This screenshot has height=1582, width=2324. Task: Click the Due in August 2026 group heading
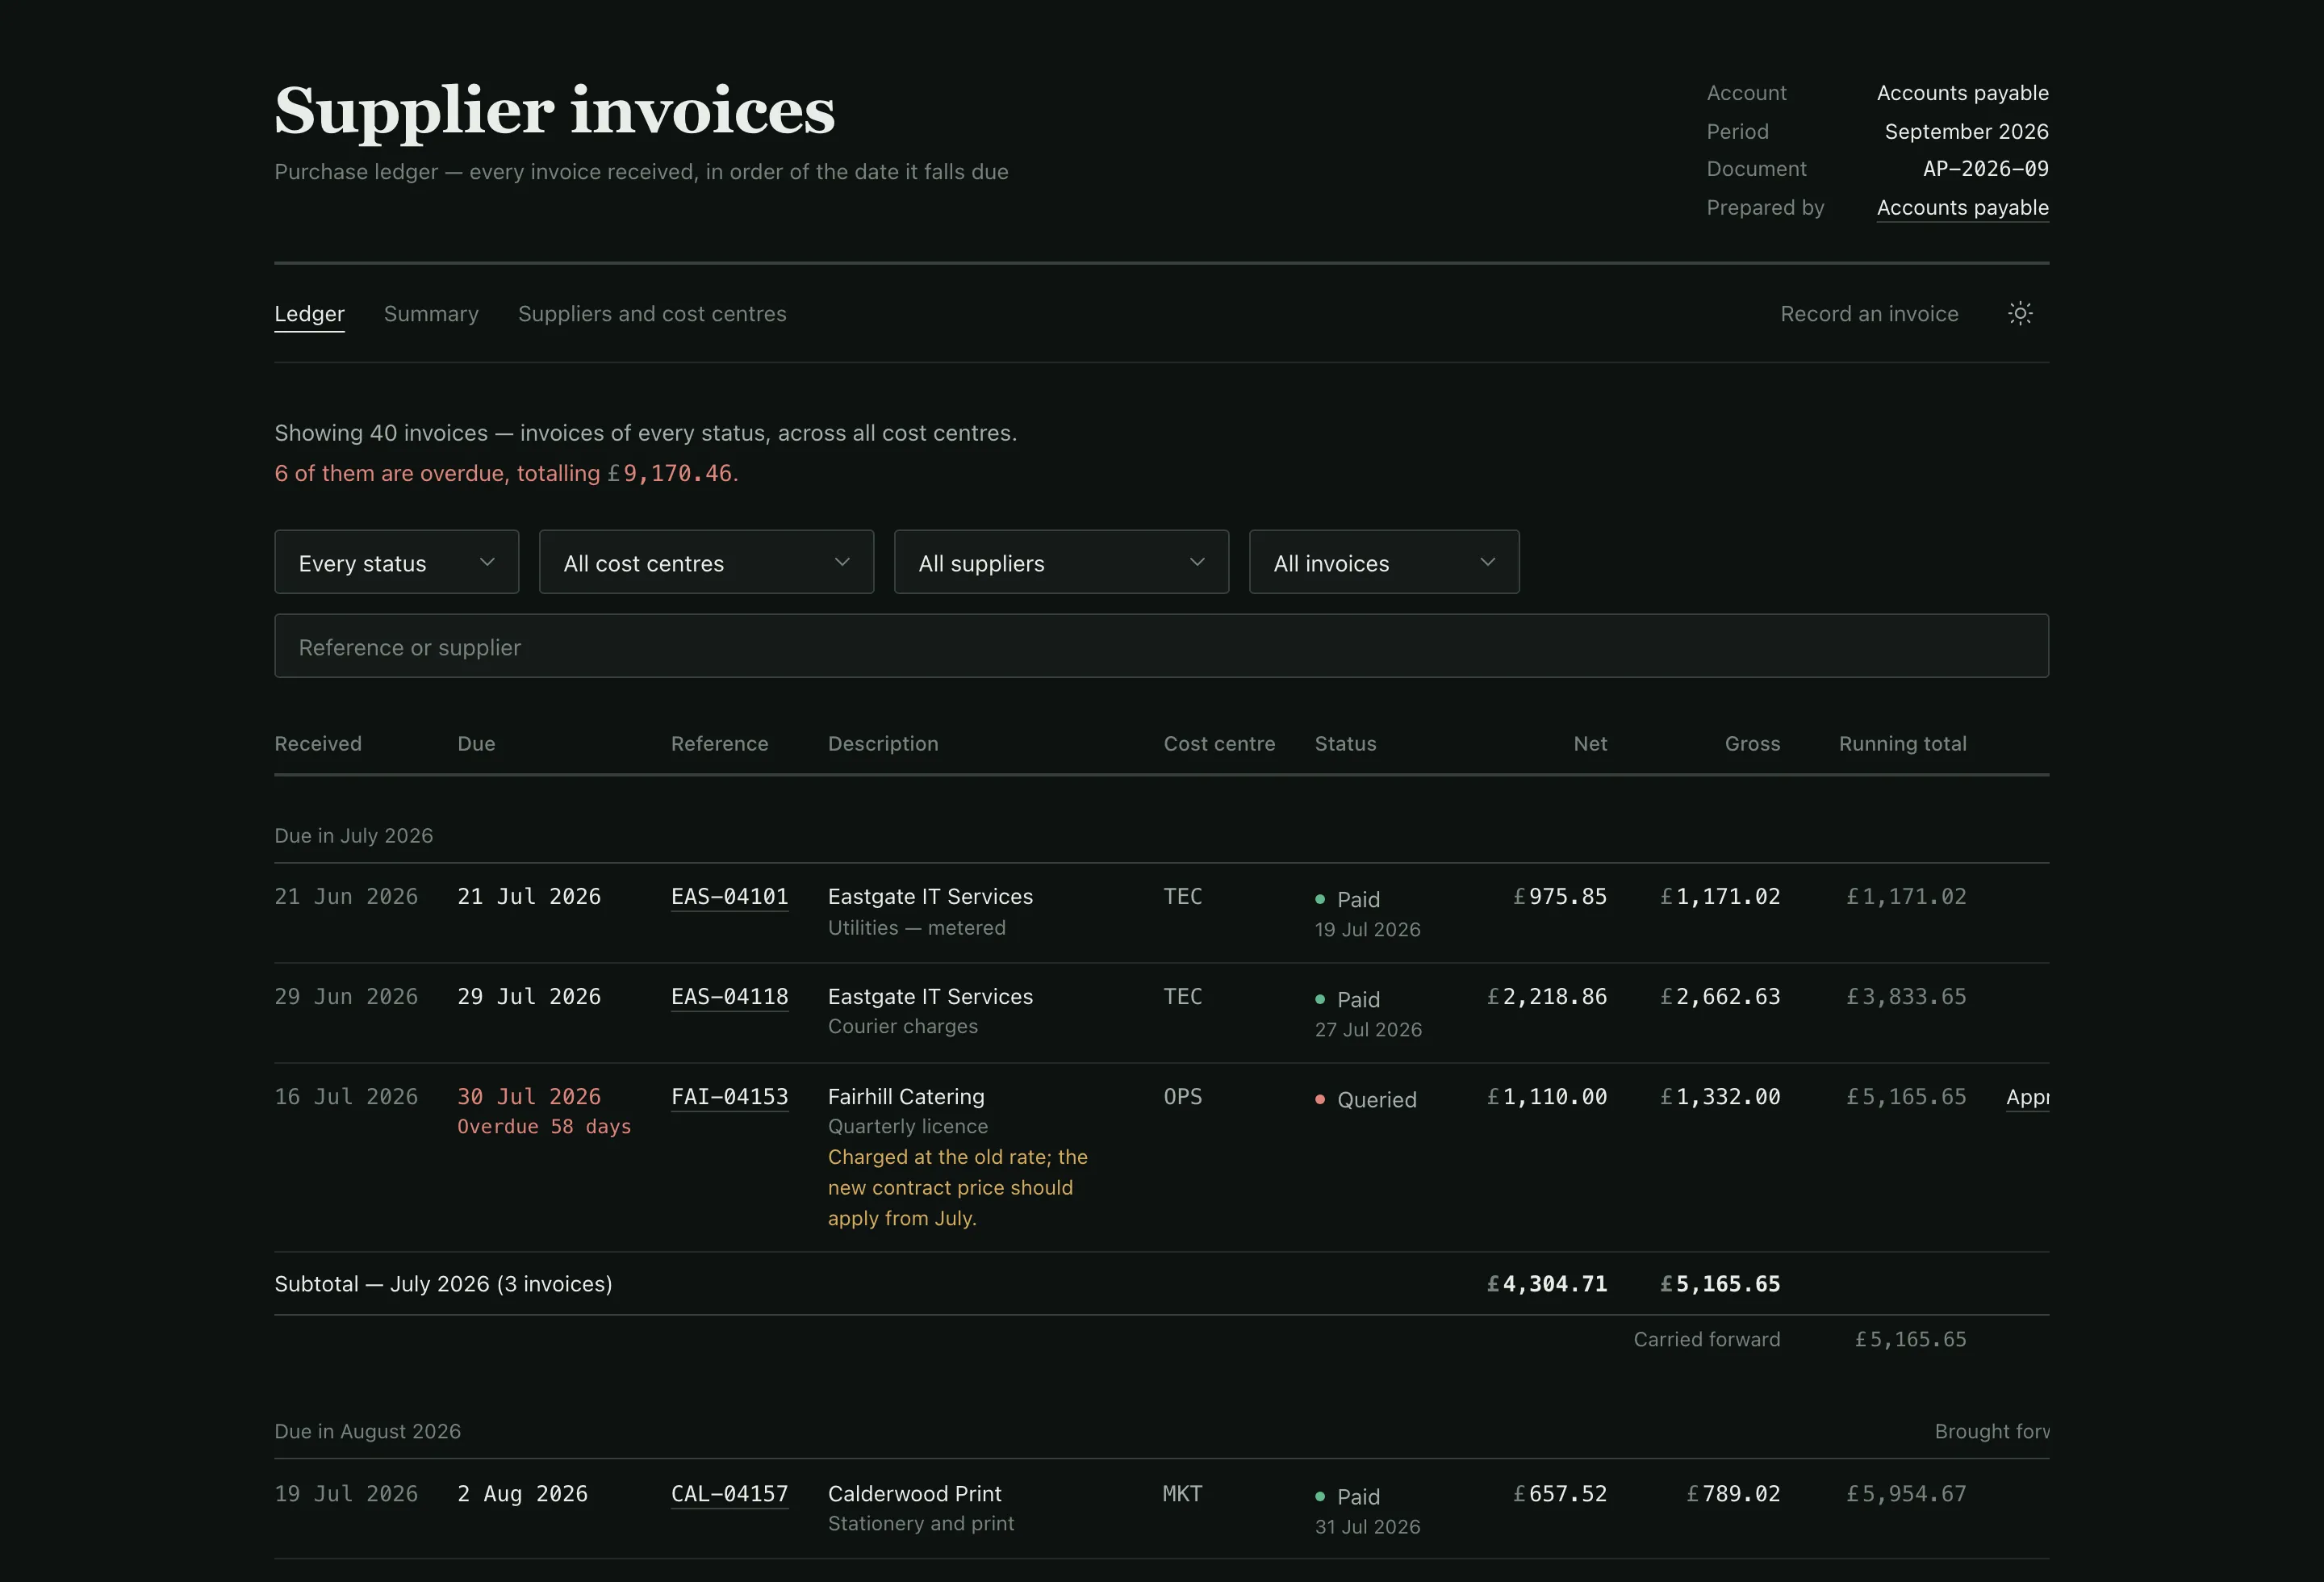368,1432
